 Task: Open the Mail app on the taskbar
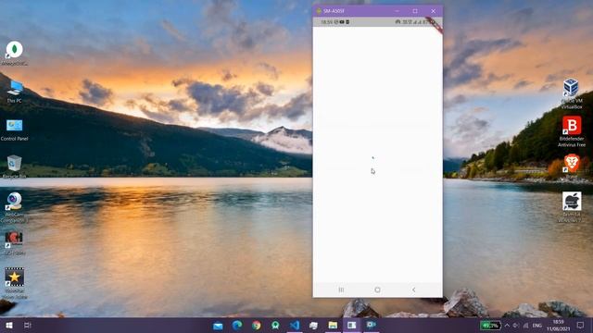point(219,326)
